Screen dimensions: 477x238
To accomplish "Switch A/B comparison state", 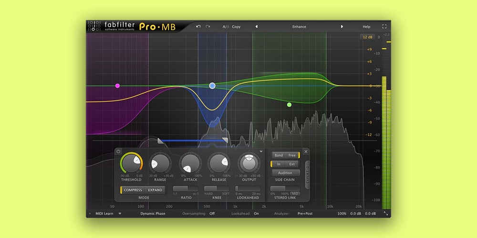I will click(x=226, y=27).
